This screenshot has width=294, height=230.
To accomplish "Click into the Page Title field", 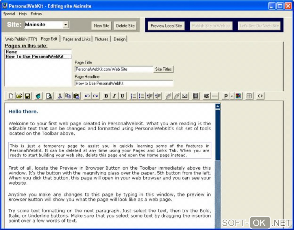I will click(114, 69).
